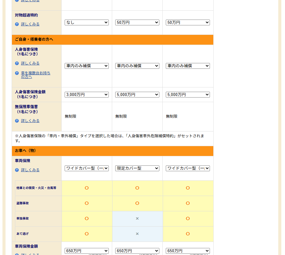Click the help icon for 無保険車傷害
This screenshot has height=255, width=285.
tap(17, 121)
